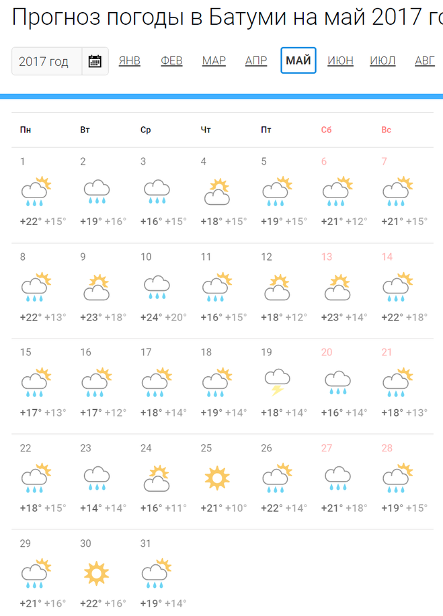Click the partly cloudy icon on May 4
Image resolution: width=443 pixels, height=616 pixels.
[x=217, y=191]
